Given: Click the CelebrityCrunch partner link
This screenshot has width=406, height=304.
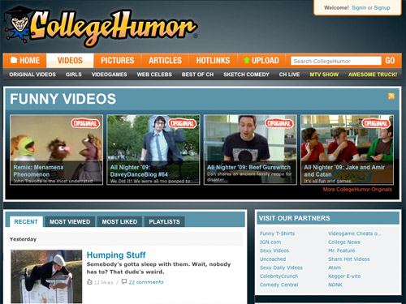Looking at the screenshot, I should [279, 276].
